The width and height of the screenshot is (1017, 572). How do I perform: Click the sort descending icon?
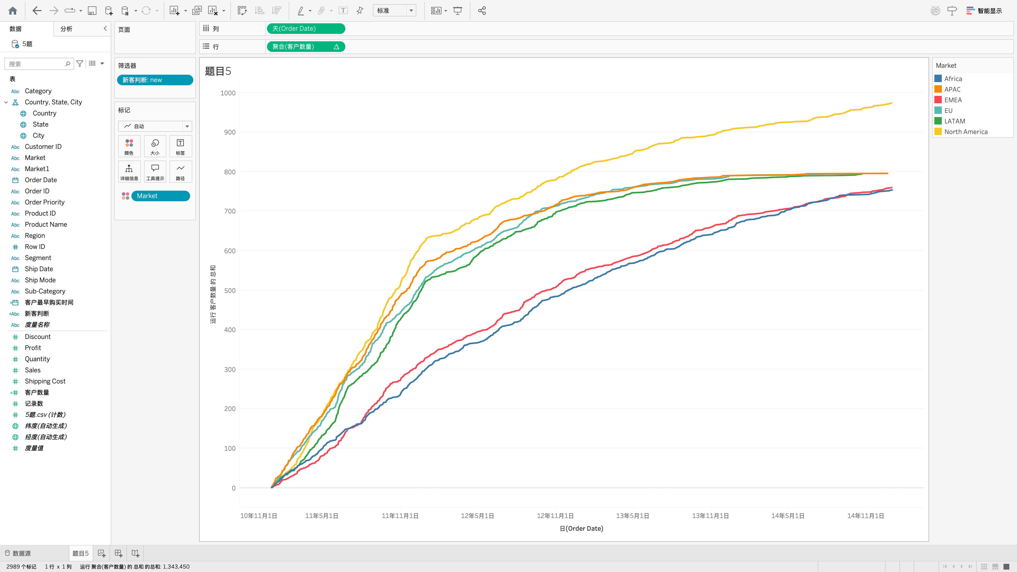tap(277, 11)
